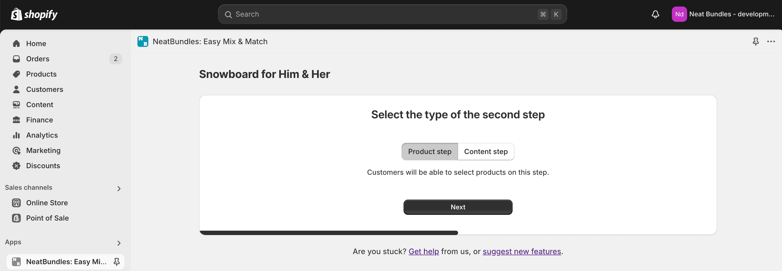Focus the Search field

click(x=392, y=14)
